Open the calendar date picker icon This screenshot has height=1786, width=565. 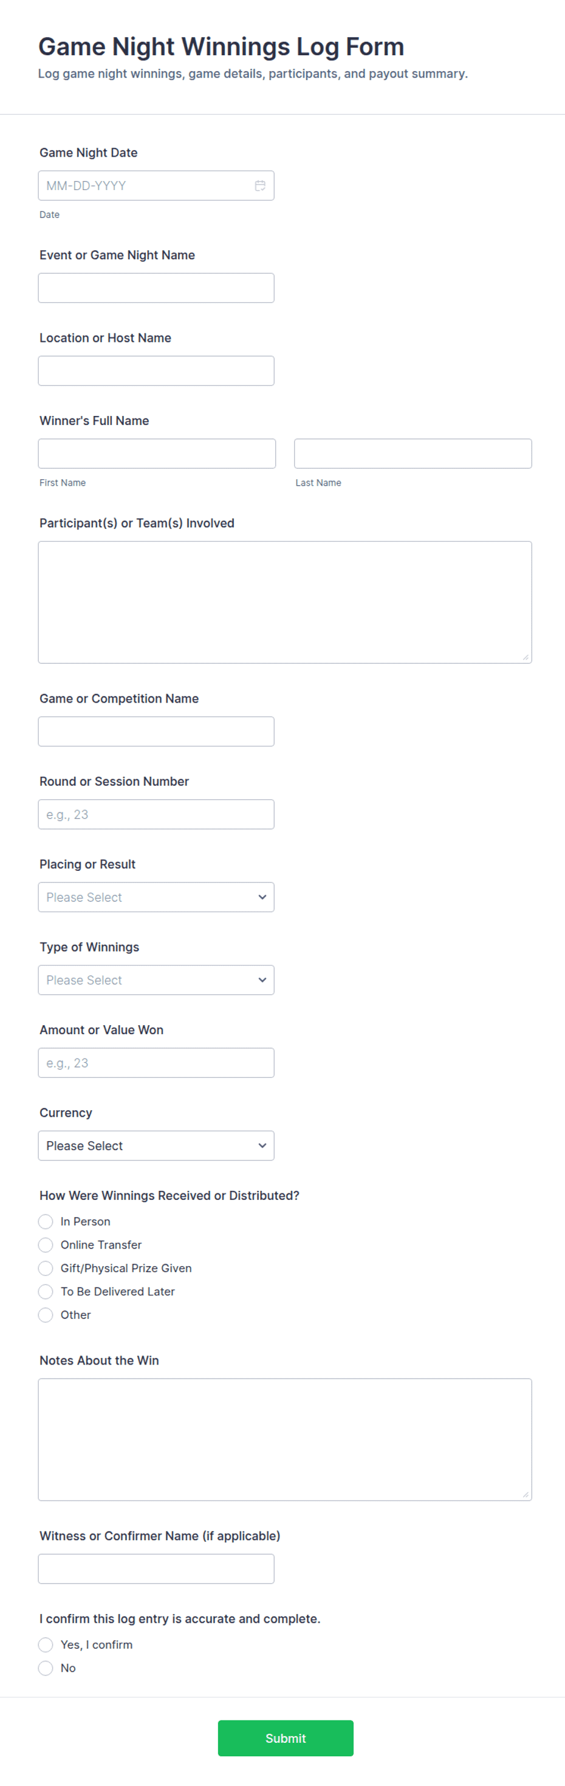[260, 186]
